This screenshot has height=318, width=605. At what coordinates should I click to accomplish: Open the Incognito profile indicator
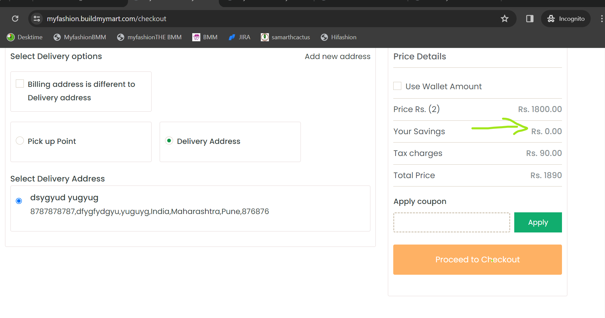point(566,18)
